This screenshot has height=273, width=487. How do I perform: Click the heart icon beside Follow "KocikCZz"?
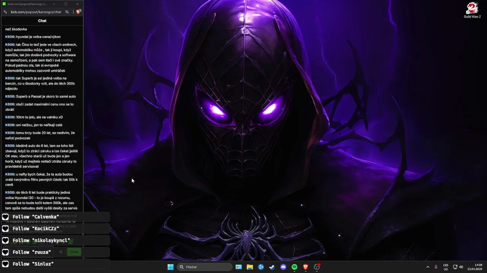click(6, 229)
